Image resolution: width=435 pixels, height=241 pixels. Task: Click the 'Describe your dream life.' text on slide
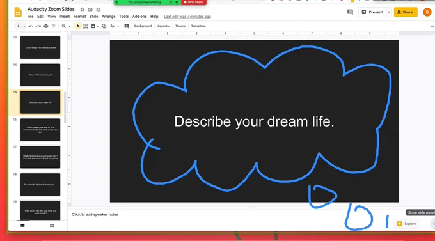click(254, 121)
